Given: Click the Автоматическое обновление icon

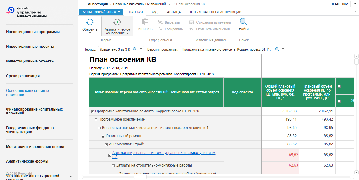Looking at the screenshot, I should 117,22.
